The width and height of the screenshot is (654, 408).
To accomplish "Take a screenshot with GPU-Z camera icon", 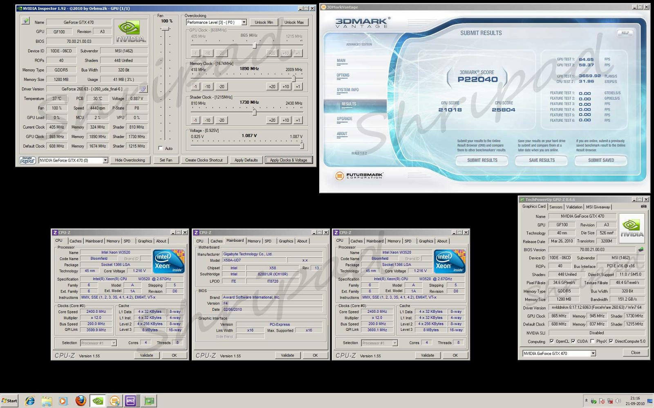I will click(644, 207).
